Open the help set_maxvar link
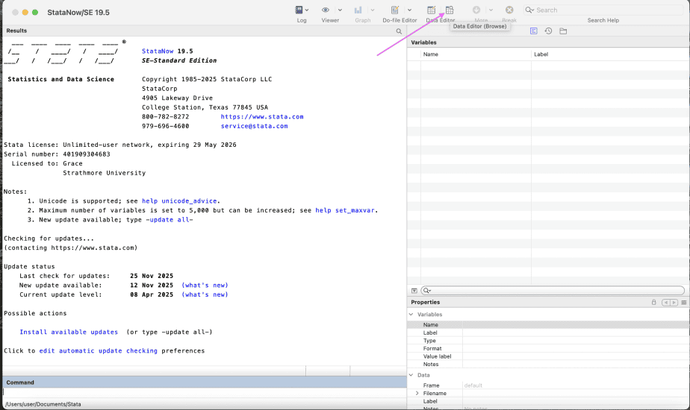The width and height of the screenshot is (690, 410). [345, 210]
